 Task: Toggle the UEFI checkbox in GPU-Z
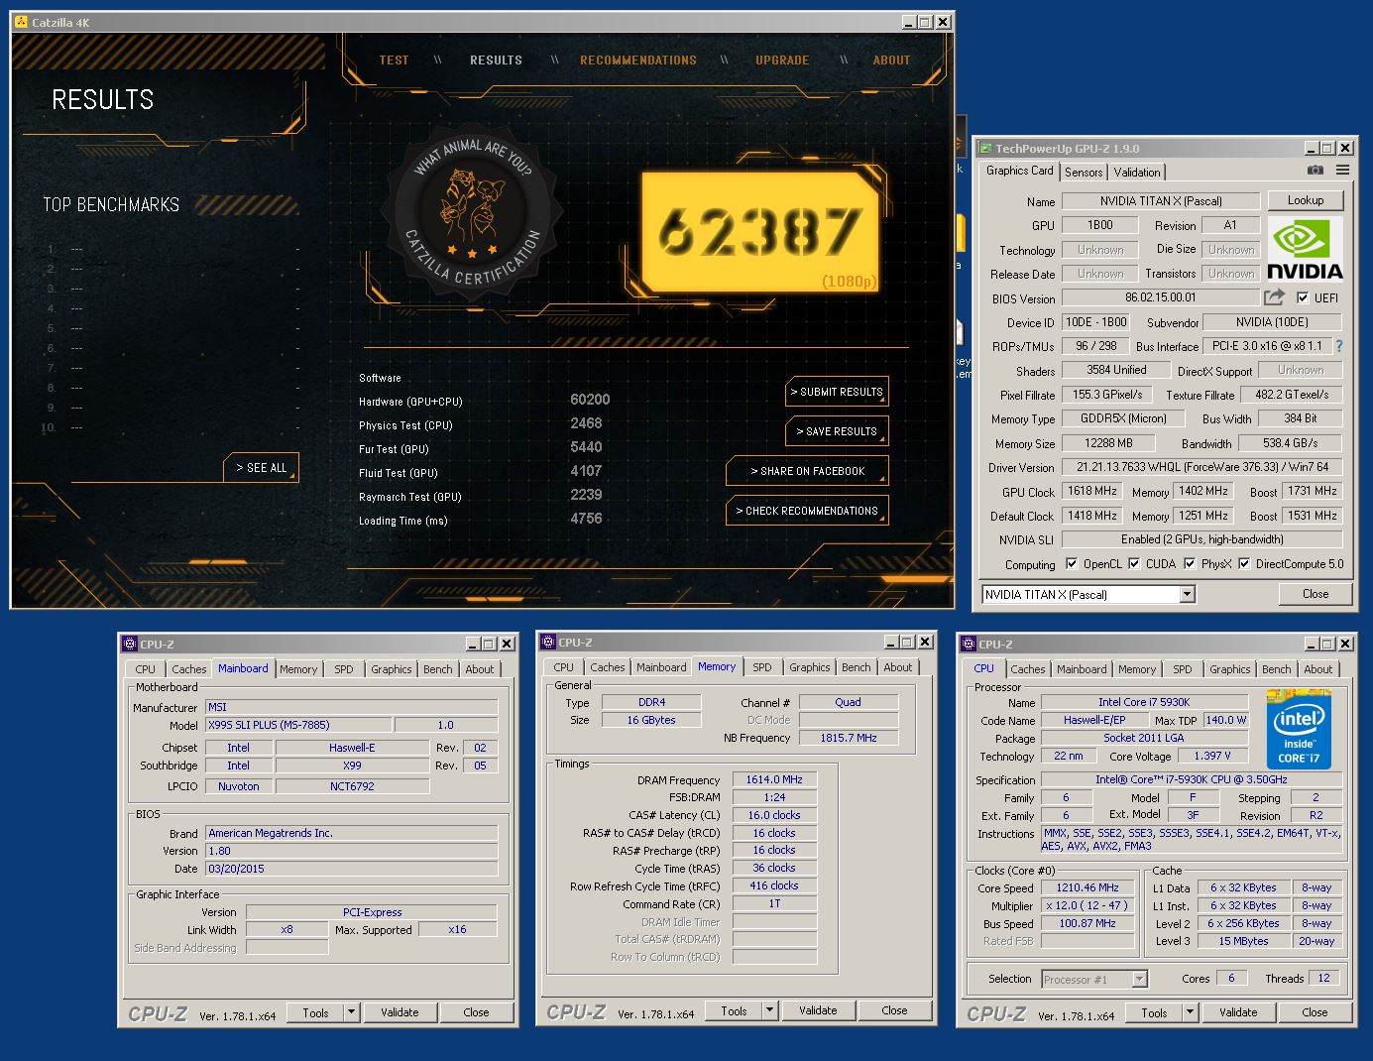[1303, 297]
